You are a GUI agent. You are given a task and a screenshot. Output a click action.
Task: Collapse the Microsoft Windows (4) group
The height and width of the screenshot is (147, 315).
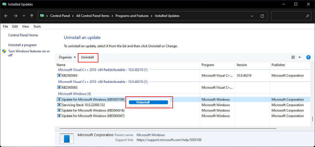click(75, 94)
